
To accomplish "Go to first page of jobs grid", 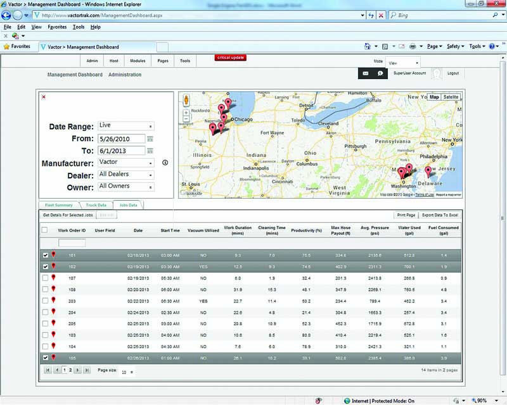I will point(48,370).
